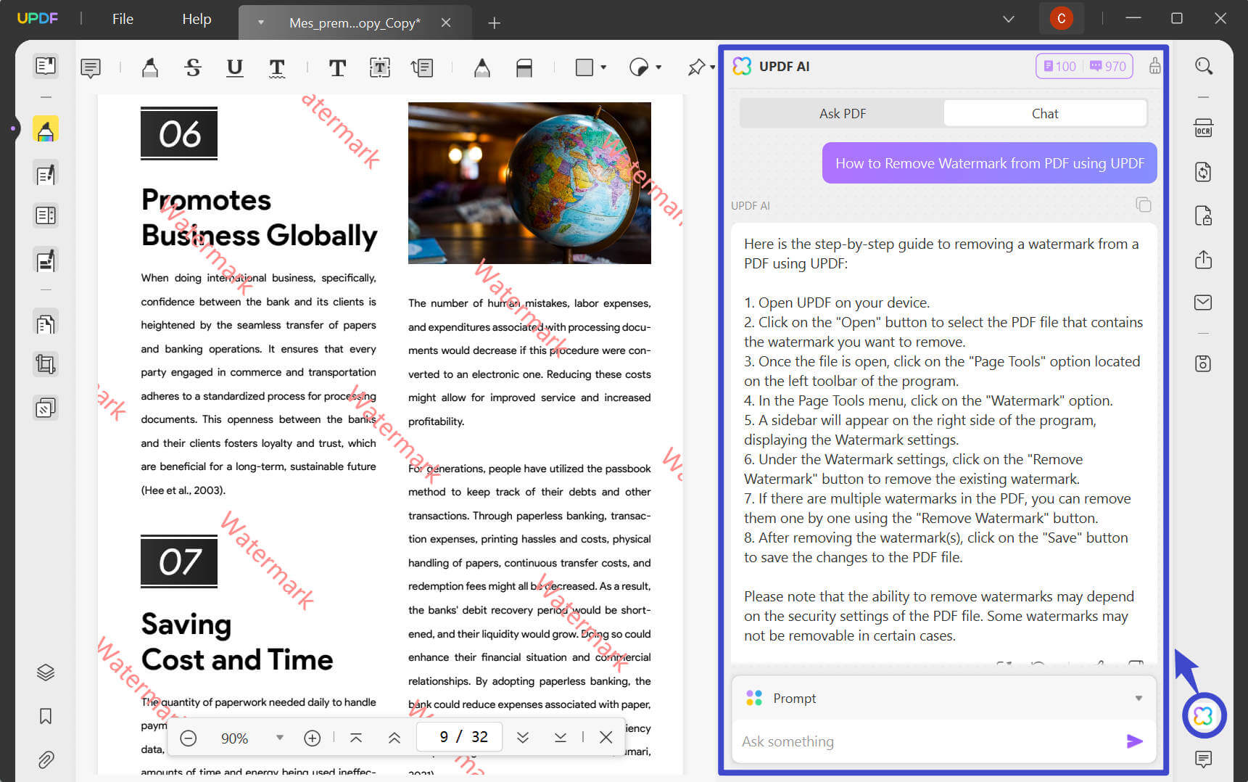Screen dimensions: 1248x782
Task: Send the AI prompt message
Action: pos(1134,741)
